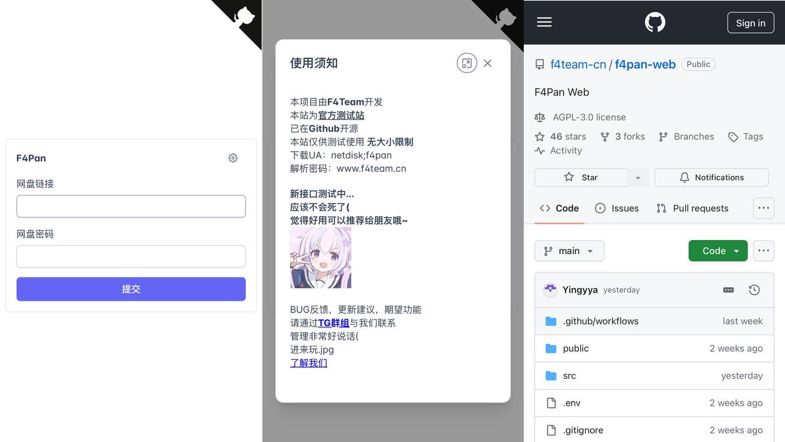Image resolution: width=785 pixels, height=442 pixels.
Task: Open the TG群组 link
Action: click(334, 323)
